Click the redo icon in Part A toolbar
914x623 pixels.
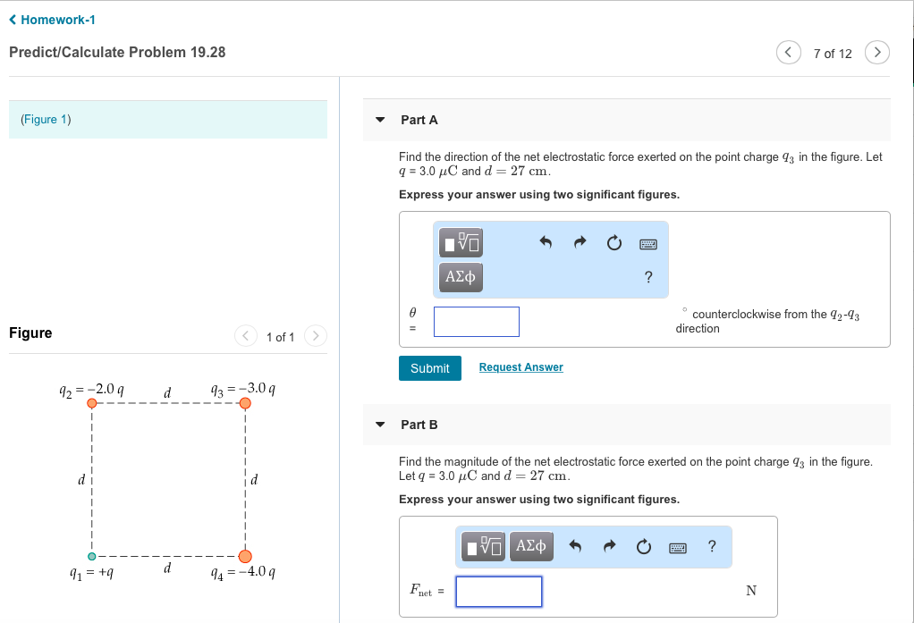(580, 241)
